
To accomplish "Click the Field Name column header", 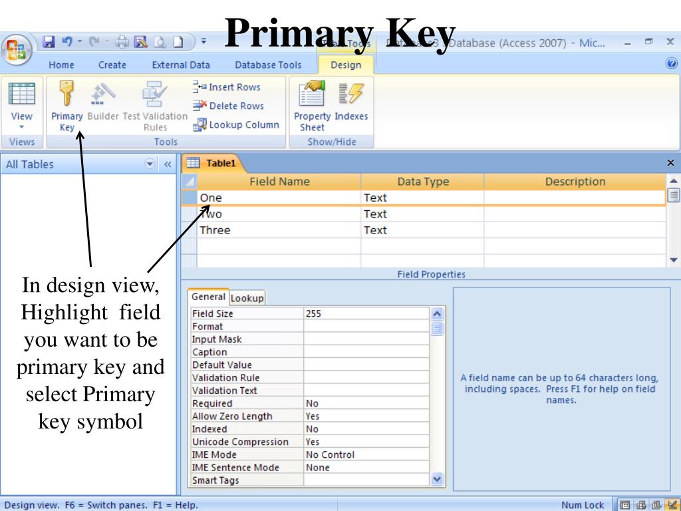I will coord(279,182).
